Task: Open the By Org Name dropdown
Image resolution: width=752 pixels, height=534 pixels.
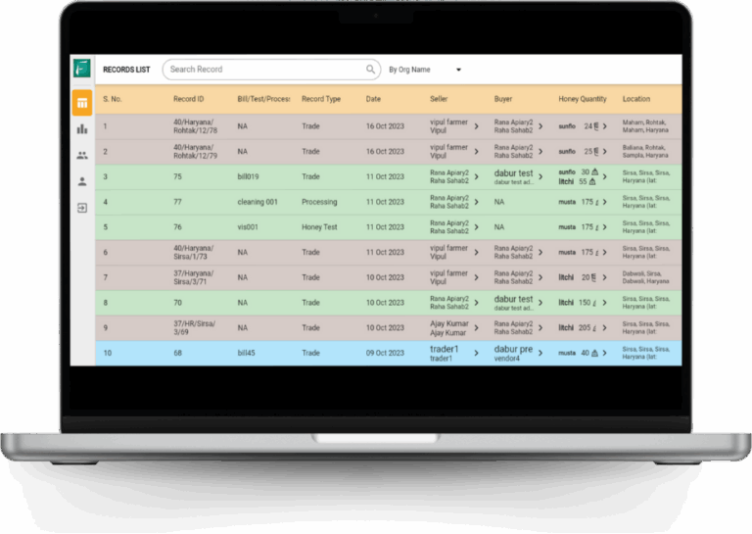Action: 425,70
